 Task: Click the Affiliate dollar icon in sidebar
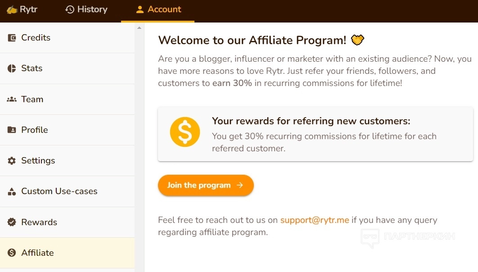tap(12, 253)
